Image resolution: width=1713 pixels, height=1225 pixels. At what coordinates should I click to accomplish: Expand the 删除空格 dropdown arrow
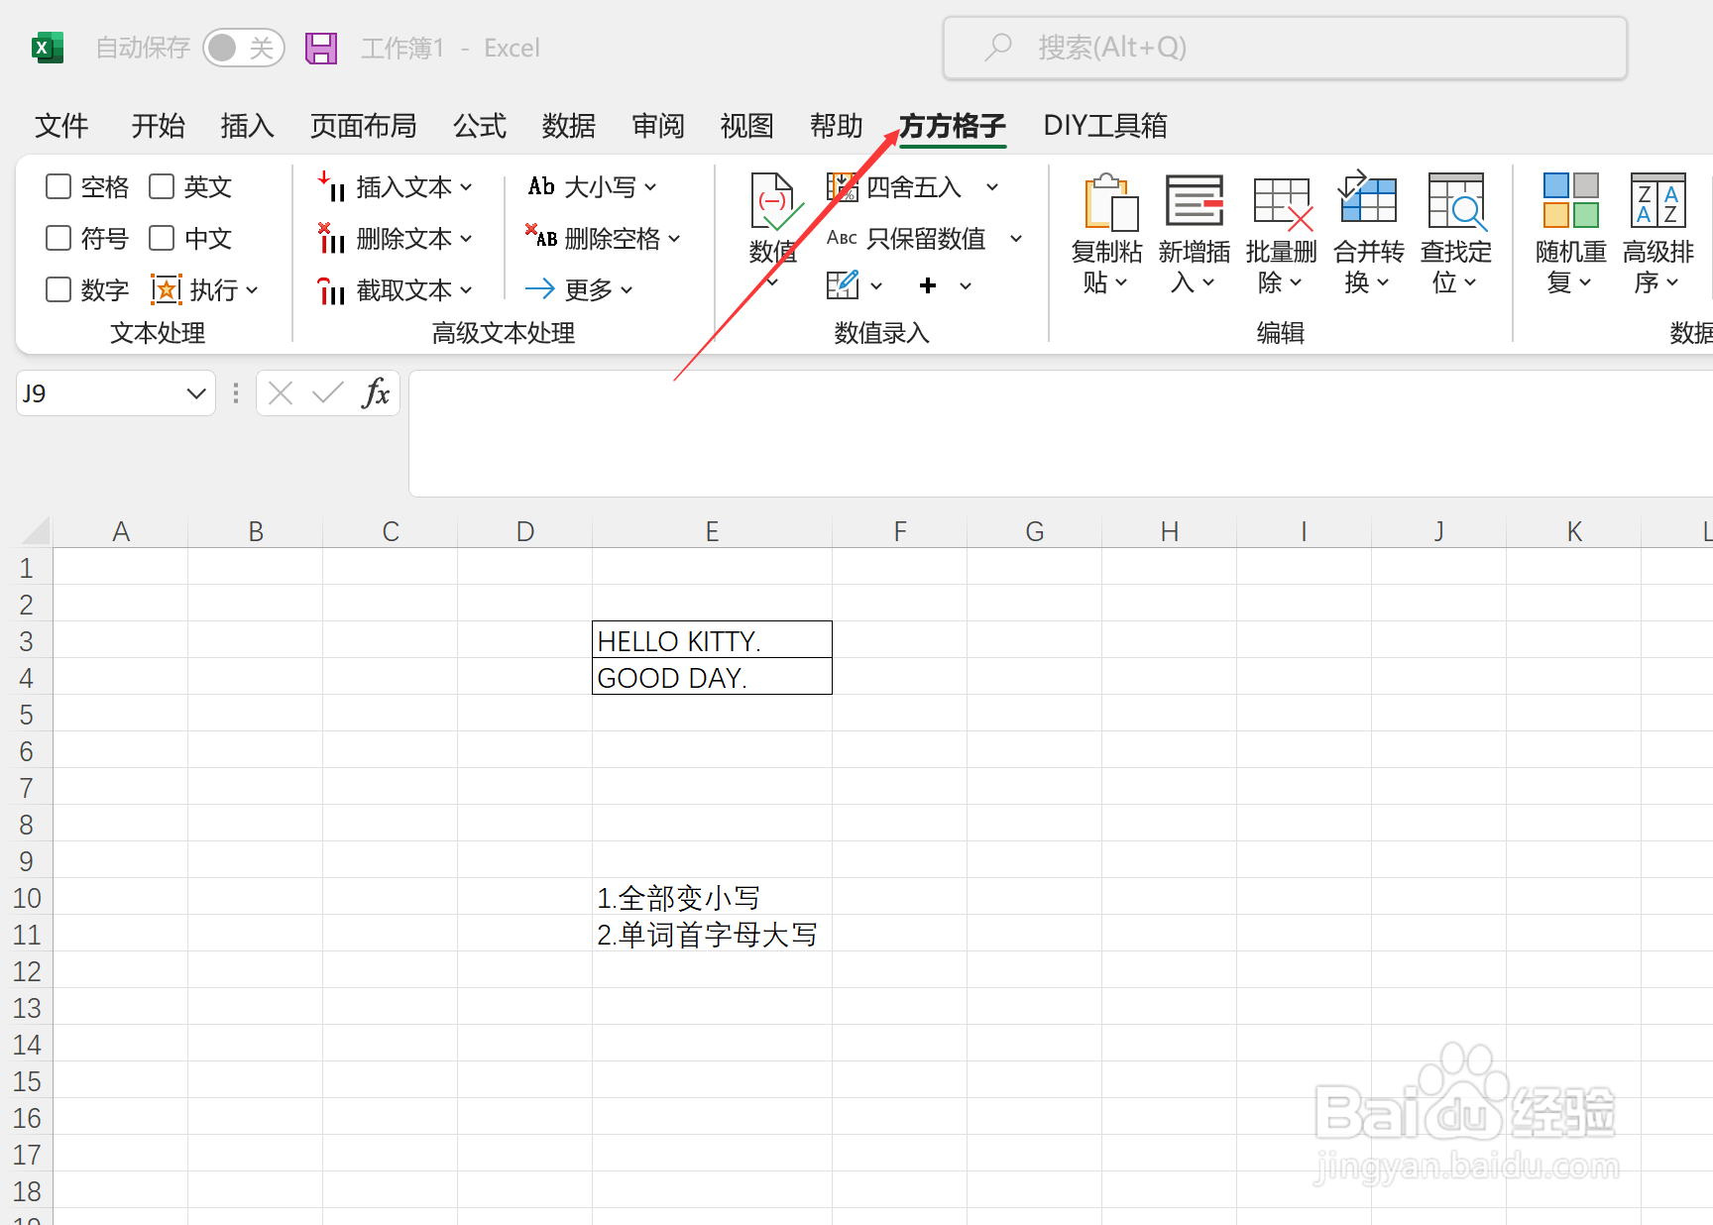click(674, 238)
